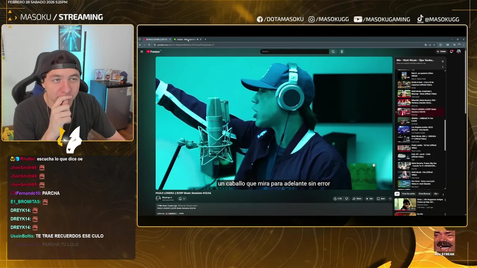
Task: Open the Bizarrap channel name link
Action: click(x=167, y=198)
